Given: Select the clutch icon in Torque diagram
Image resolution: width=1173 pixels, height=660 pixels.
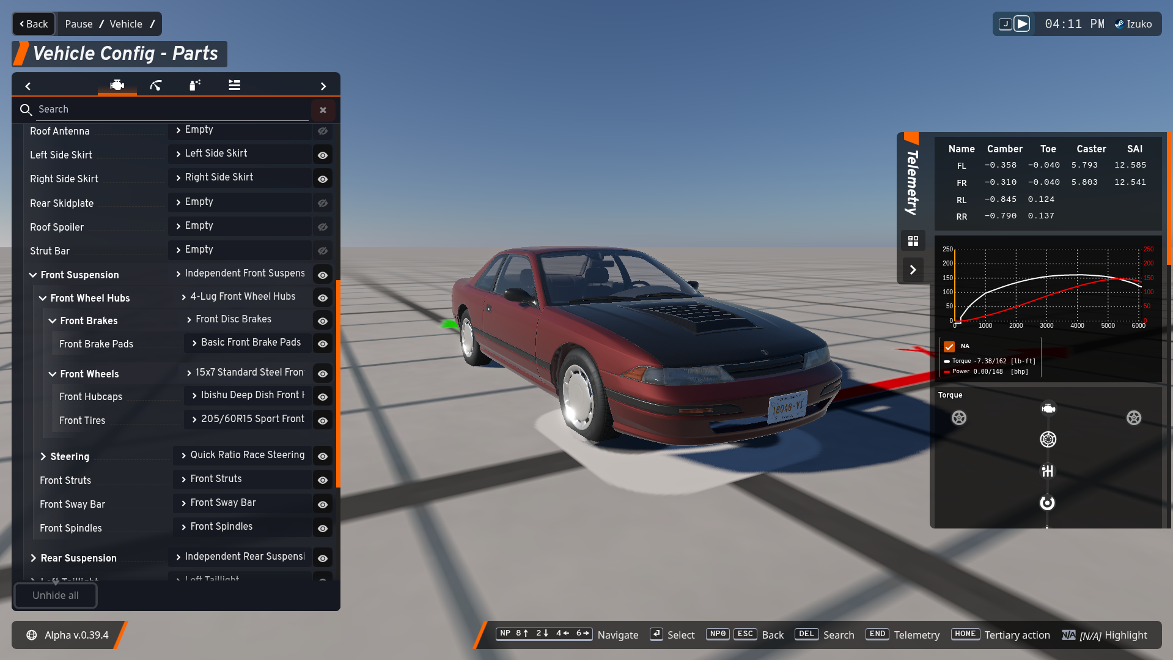Looking at the screenshot, I should [1048, 439].
